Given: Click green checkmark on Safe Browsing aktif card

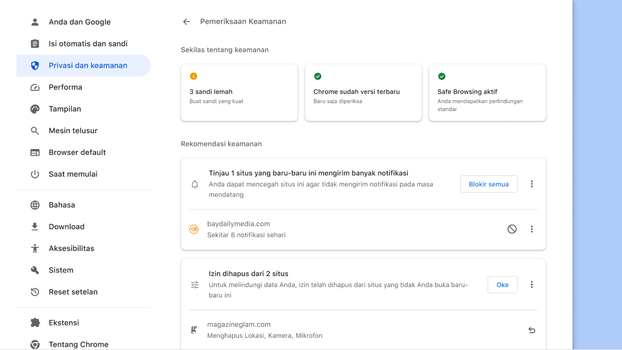Looking at the screenshot, I should (x=442, y=76).
